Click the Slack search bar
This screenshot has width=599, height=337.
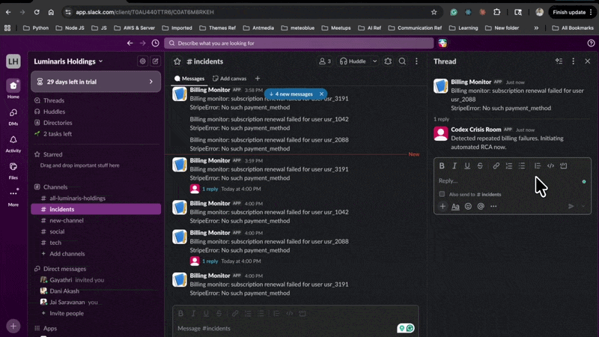tap(299, 43)
